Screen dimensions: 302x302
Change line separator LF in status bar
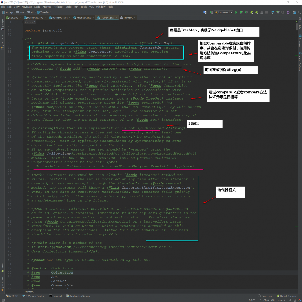[260, 300]
